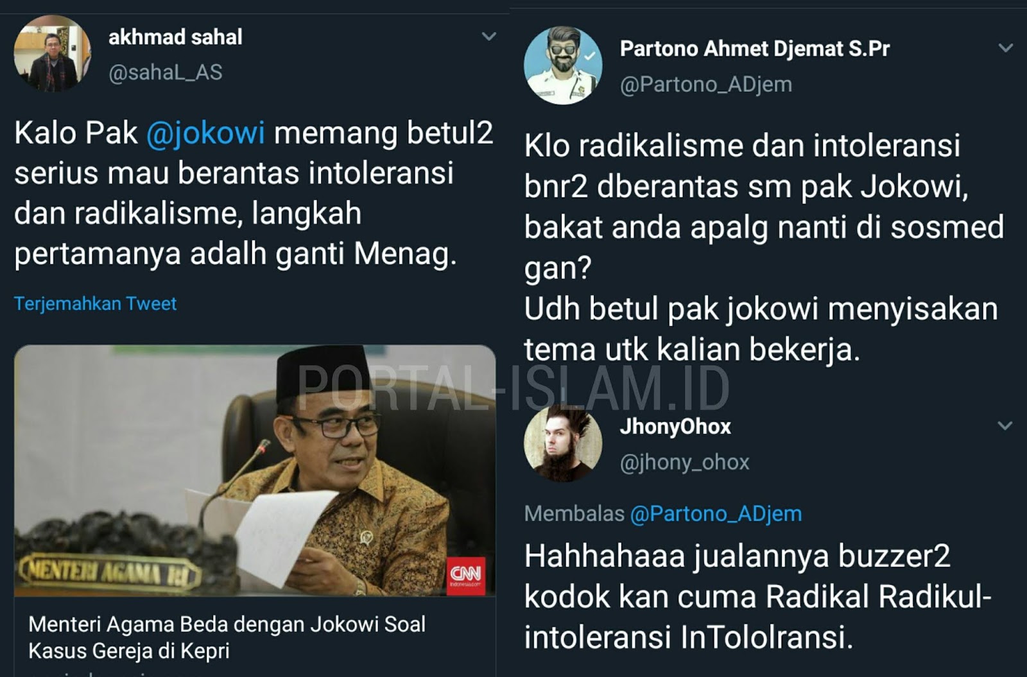Open article headline Menteri Agama Beda dengan Jokowi
The height and width of the screenshot is (677, 1027).
[x=227, y=637]
